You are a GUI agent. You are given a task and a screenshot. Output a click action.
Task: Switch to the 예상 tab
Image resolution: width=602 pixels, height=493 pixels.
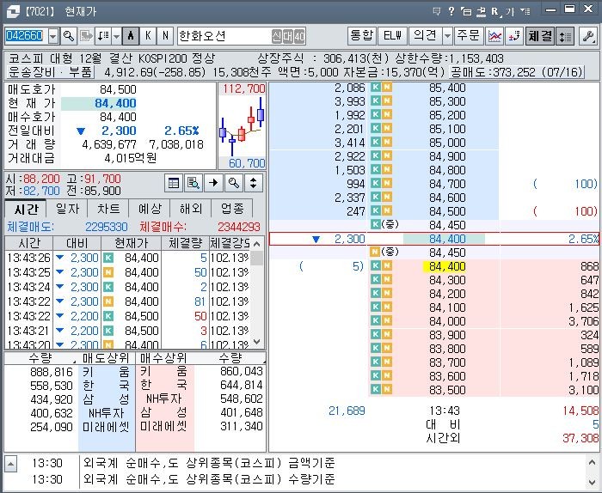tap(150, 209)
